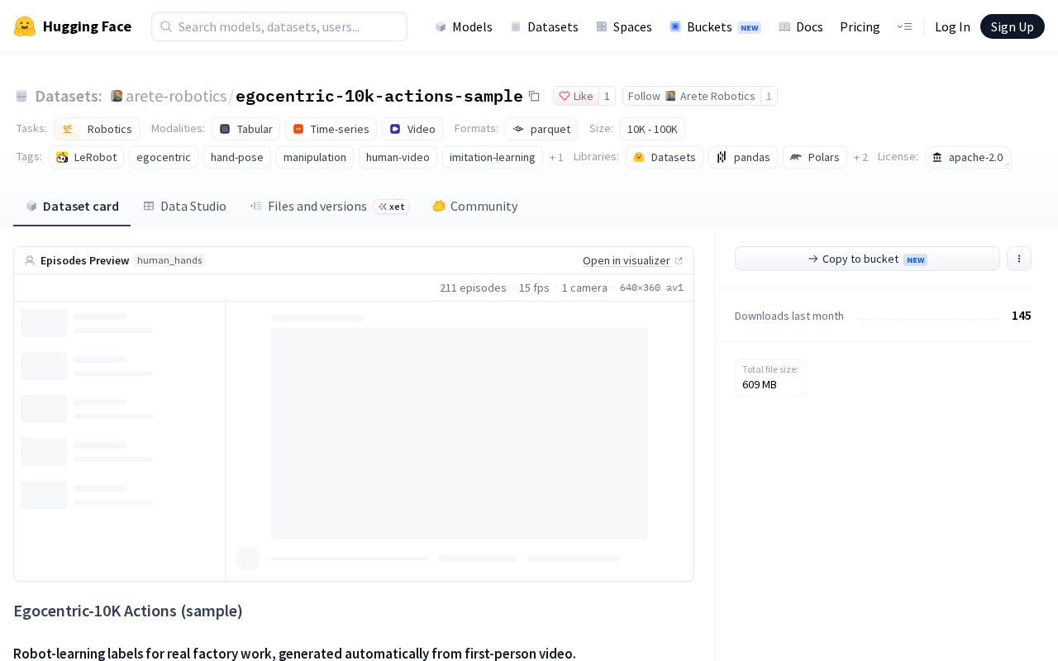Open the Docs page
Viewport: 1058px width, 661px height.
[x=801, y=26]
